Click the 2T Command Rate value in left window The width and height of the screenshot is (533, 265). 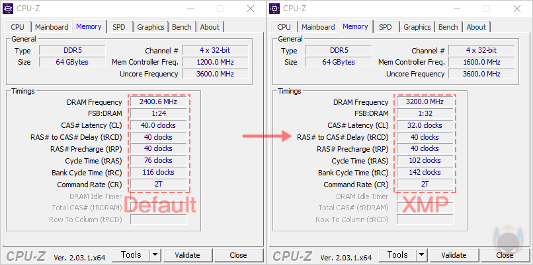pos(159,184)
